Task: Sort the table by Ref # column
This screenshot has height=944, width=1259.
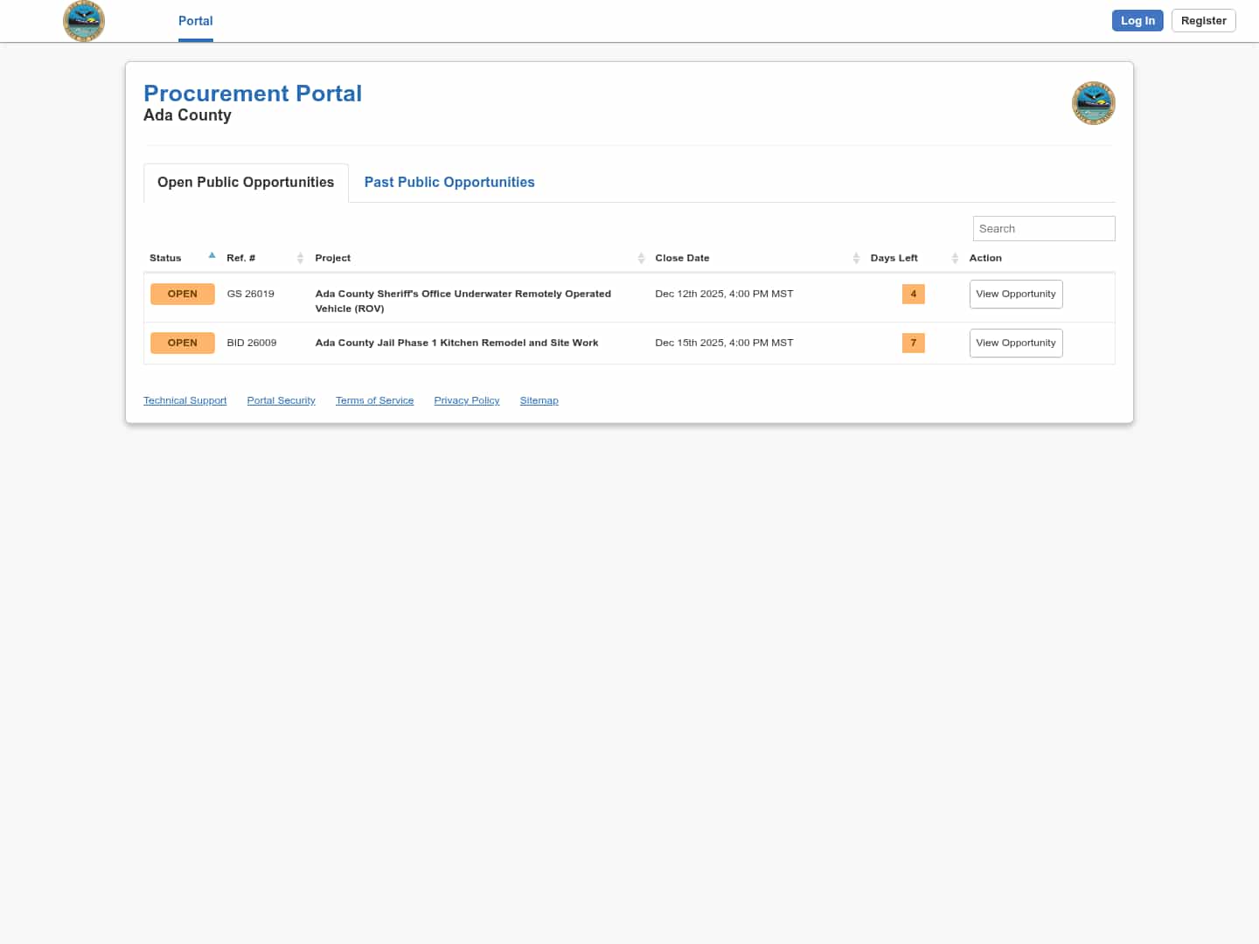Action: tap(301, 258)
